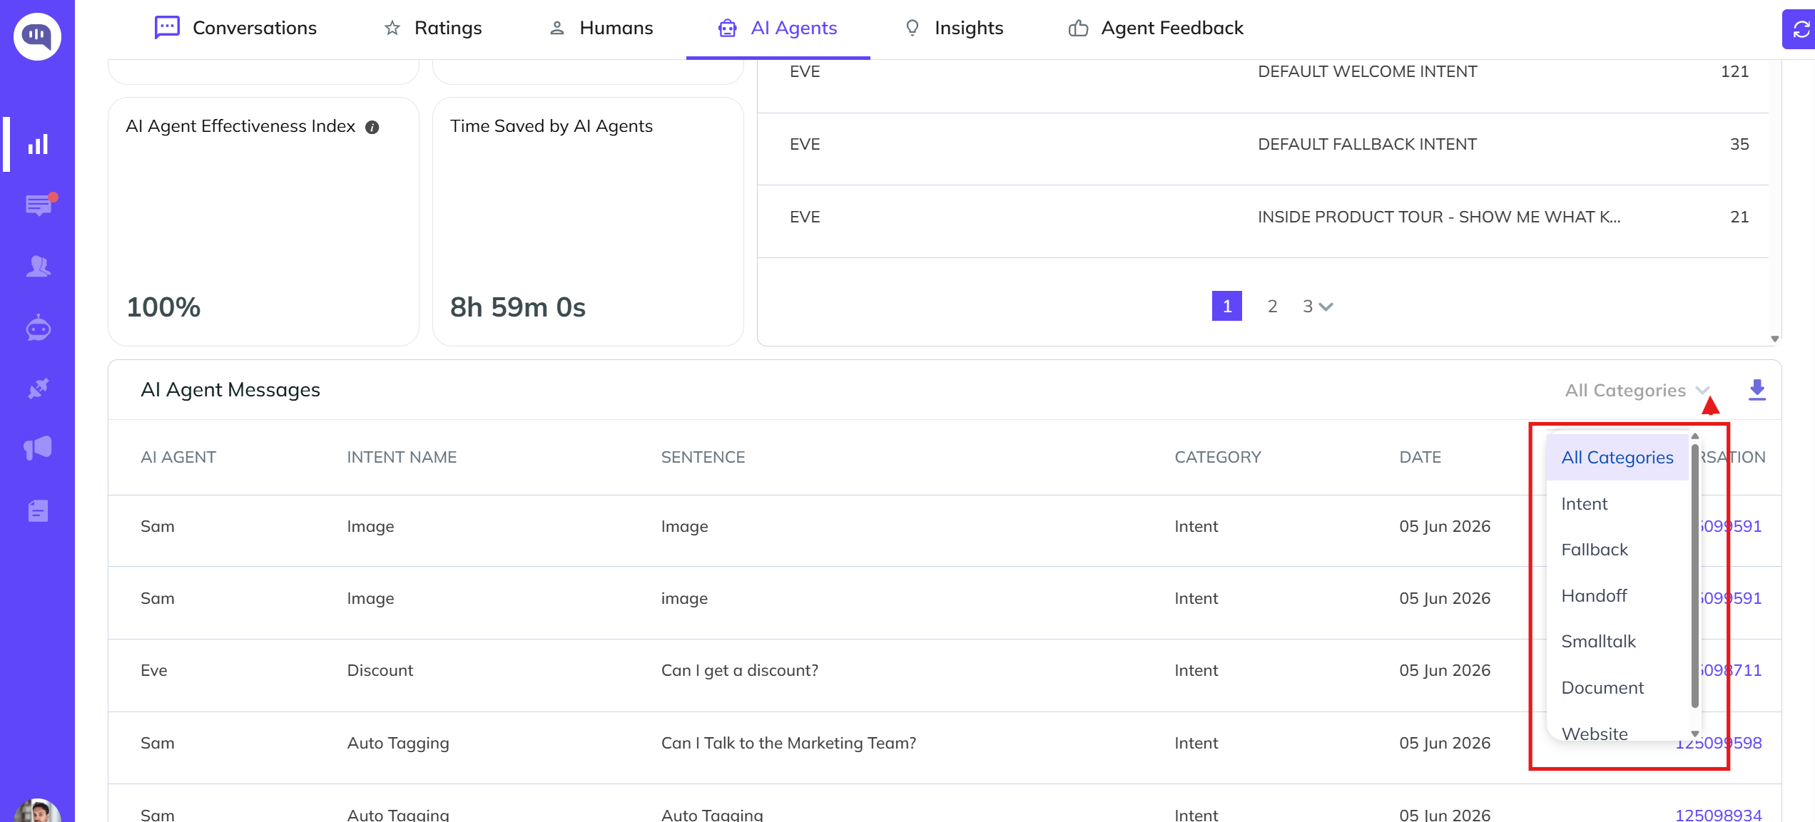
Task: Click the AI AGENT column header
Action: 178,457
